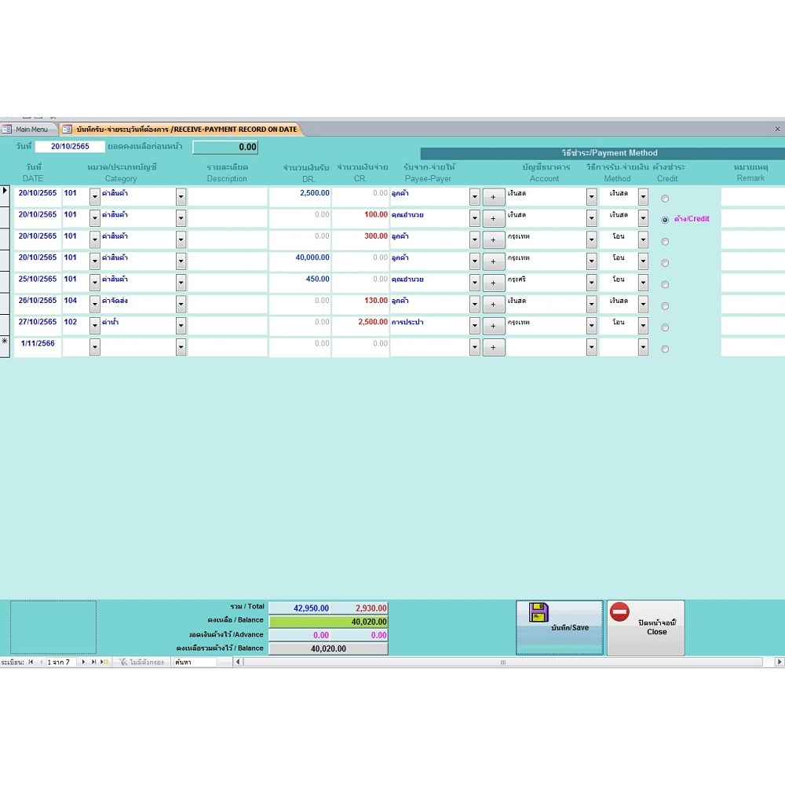This screenshot has height=785, width=785.
Task: Switch to the Main Menu tab
Action: (x=30, y=129)
